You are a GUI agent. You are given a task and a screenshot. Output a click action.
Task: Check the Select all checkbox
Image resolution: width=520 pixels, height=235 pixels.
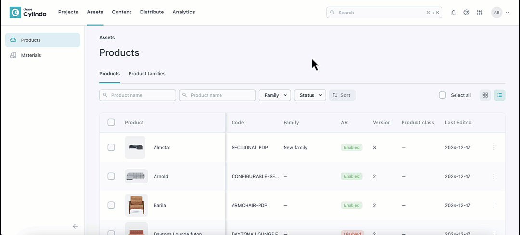[442, 95]
